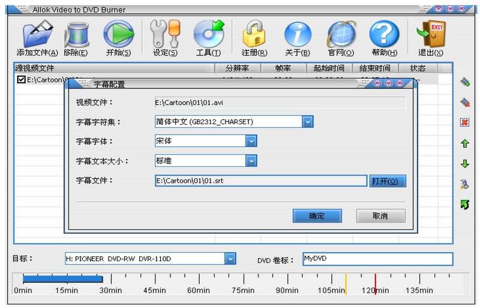Viewport: 480px width, 308px height.
Task: Open the 工具(T) disc tools icon
Action: (x=208, y=37)
